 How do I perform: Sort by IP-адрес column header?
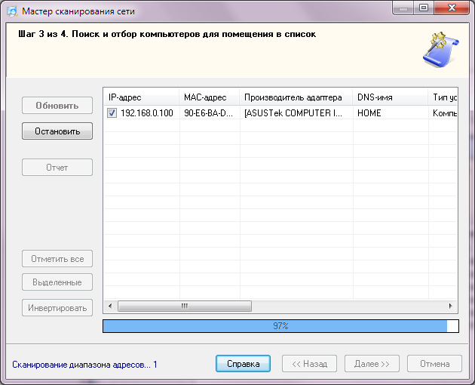pos(141,98)
